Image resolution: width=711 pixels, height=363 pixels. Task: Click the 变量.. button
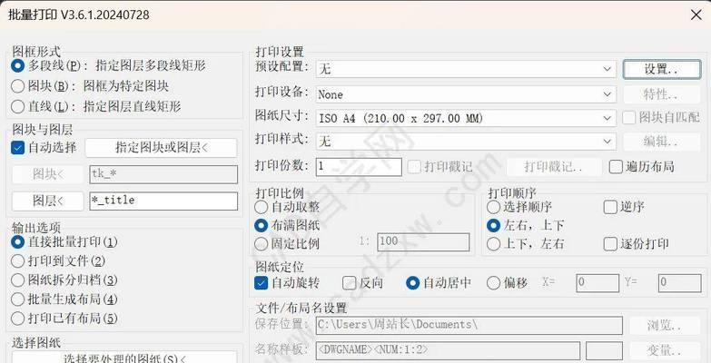click(665, 351)
